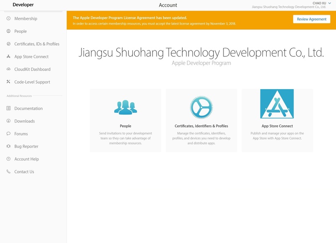Click 'Apple Developer Program' subtitle text
Screen dimensions: 336x243
click(201, 63)
